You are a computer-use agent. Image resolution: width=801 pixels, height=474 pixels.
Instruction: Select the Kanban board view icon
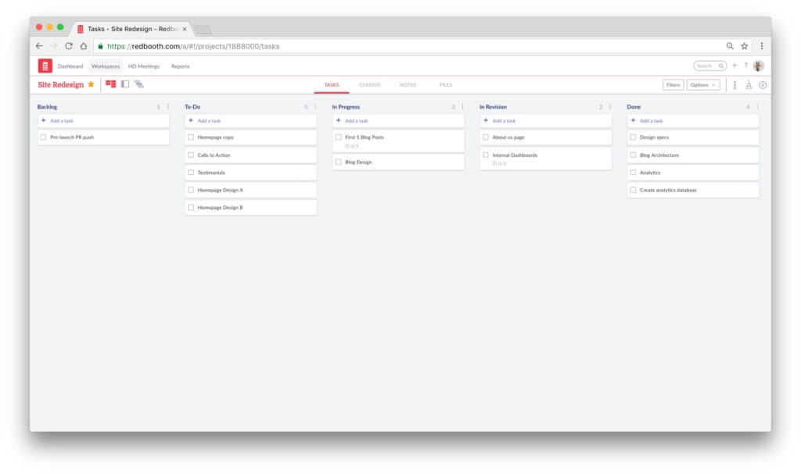[112, 84]
